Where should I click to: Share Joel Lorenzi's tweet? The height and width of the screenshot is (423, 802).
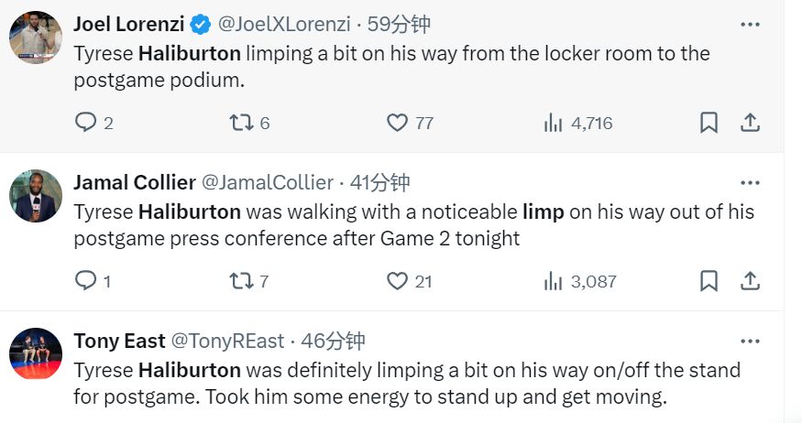point(750,123)
